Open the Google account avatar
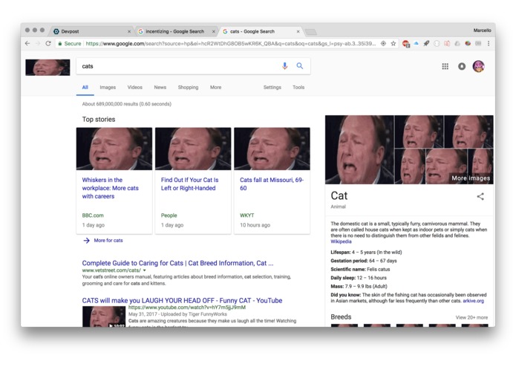Screen dimensions: 516x367 pos(478,66)
